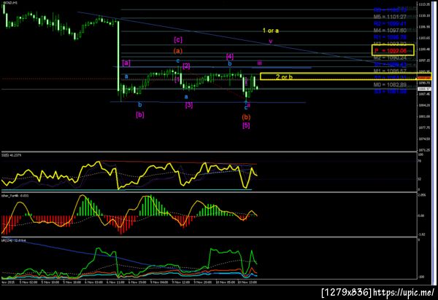The height and width of the screenshot is (300, 438).
Task: Click the '5 Nov 02:00' time axis label
Action: [29, 283]
